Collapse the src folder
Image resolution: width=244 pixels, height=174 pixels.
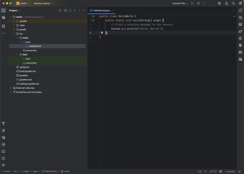14,34
